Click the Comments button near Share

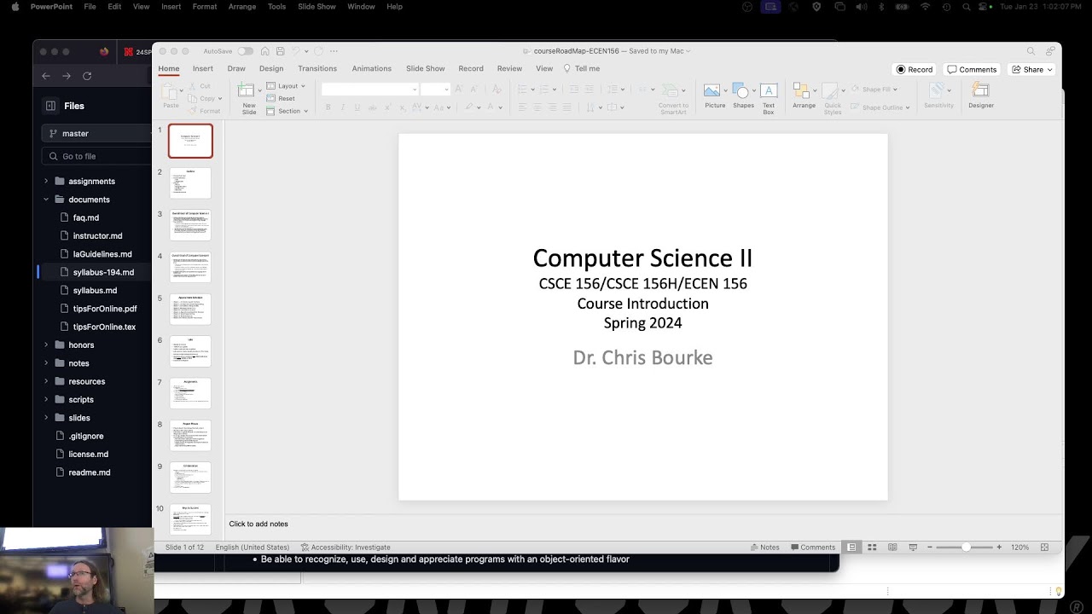pos(972,69)
